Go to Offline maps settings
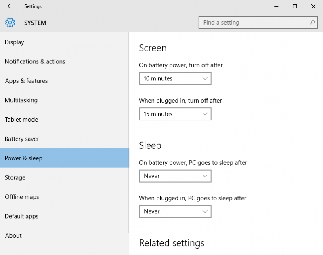This screenshot has height=255, width=323. coord(22,197)
